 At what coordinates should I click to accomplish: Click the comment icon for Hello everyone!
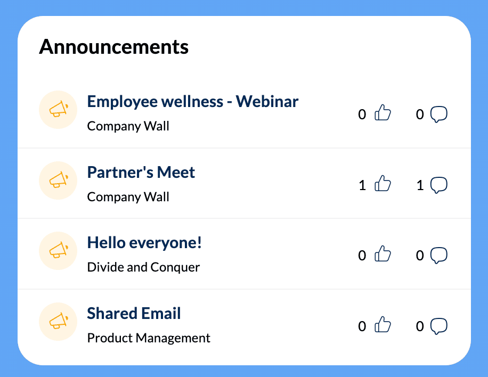[438, 255]
